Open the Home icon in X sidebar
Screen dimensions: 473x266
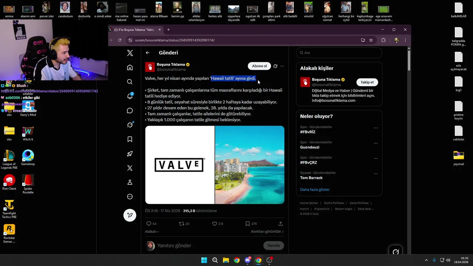[x=130, y=67]
